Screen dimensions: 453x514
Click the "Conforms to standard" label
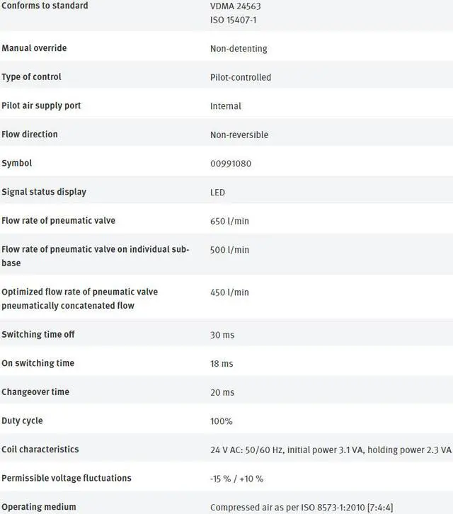click(45, 6)
